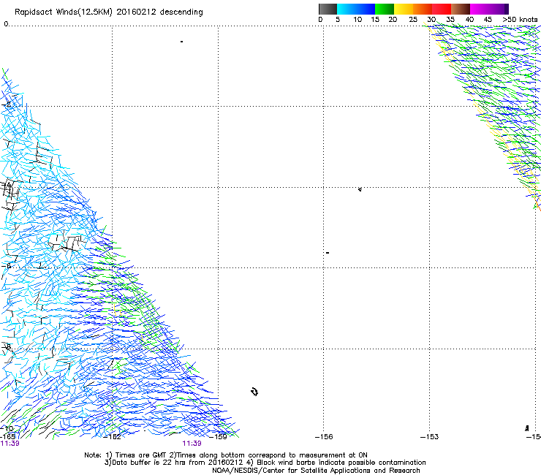Click the "-6" latitude axis label
This screenshot has height=475, width=541.
[7, 265]
